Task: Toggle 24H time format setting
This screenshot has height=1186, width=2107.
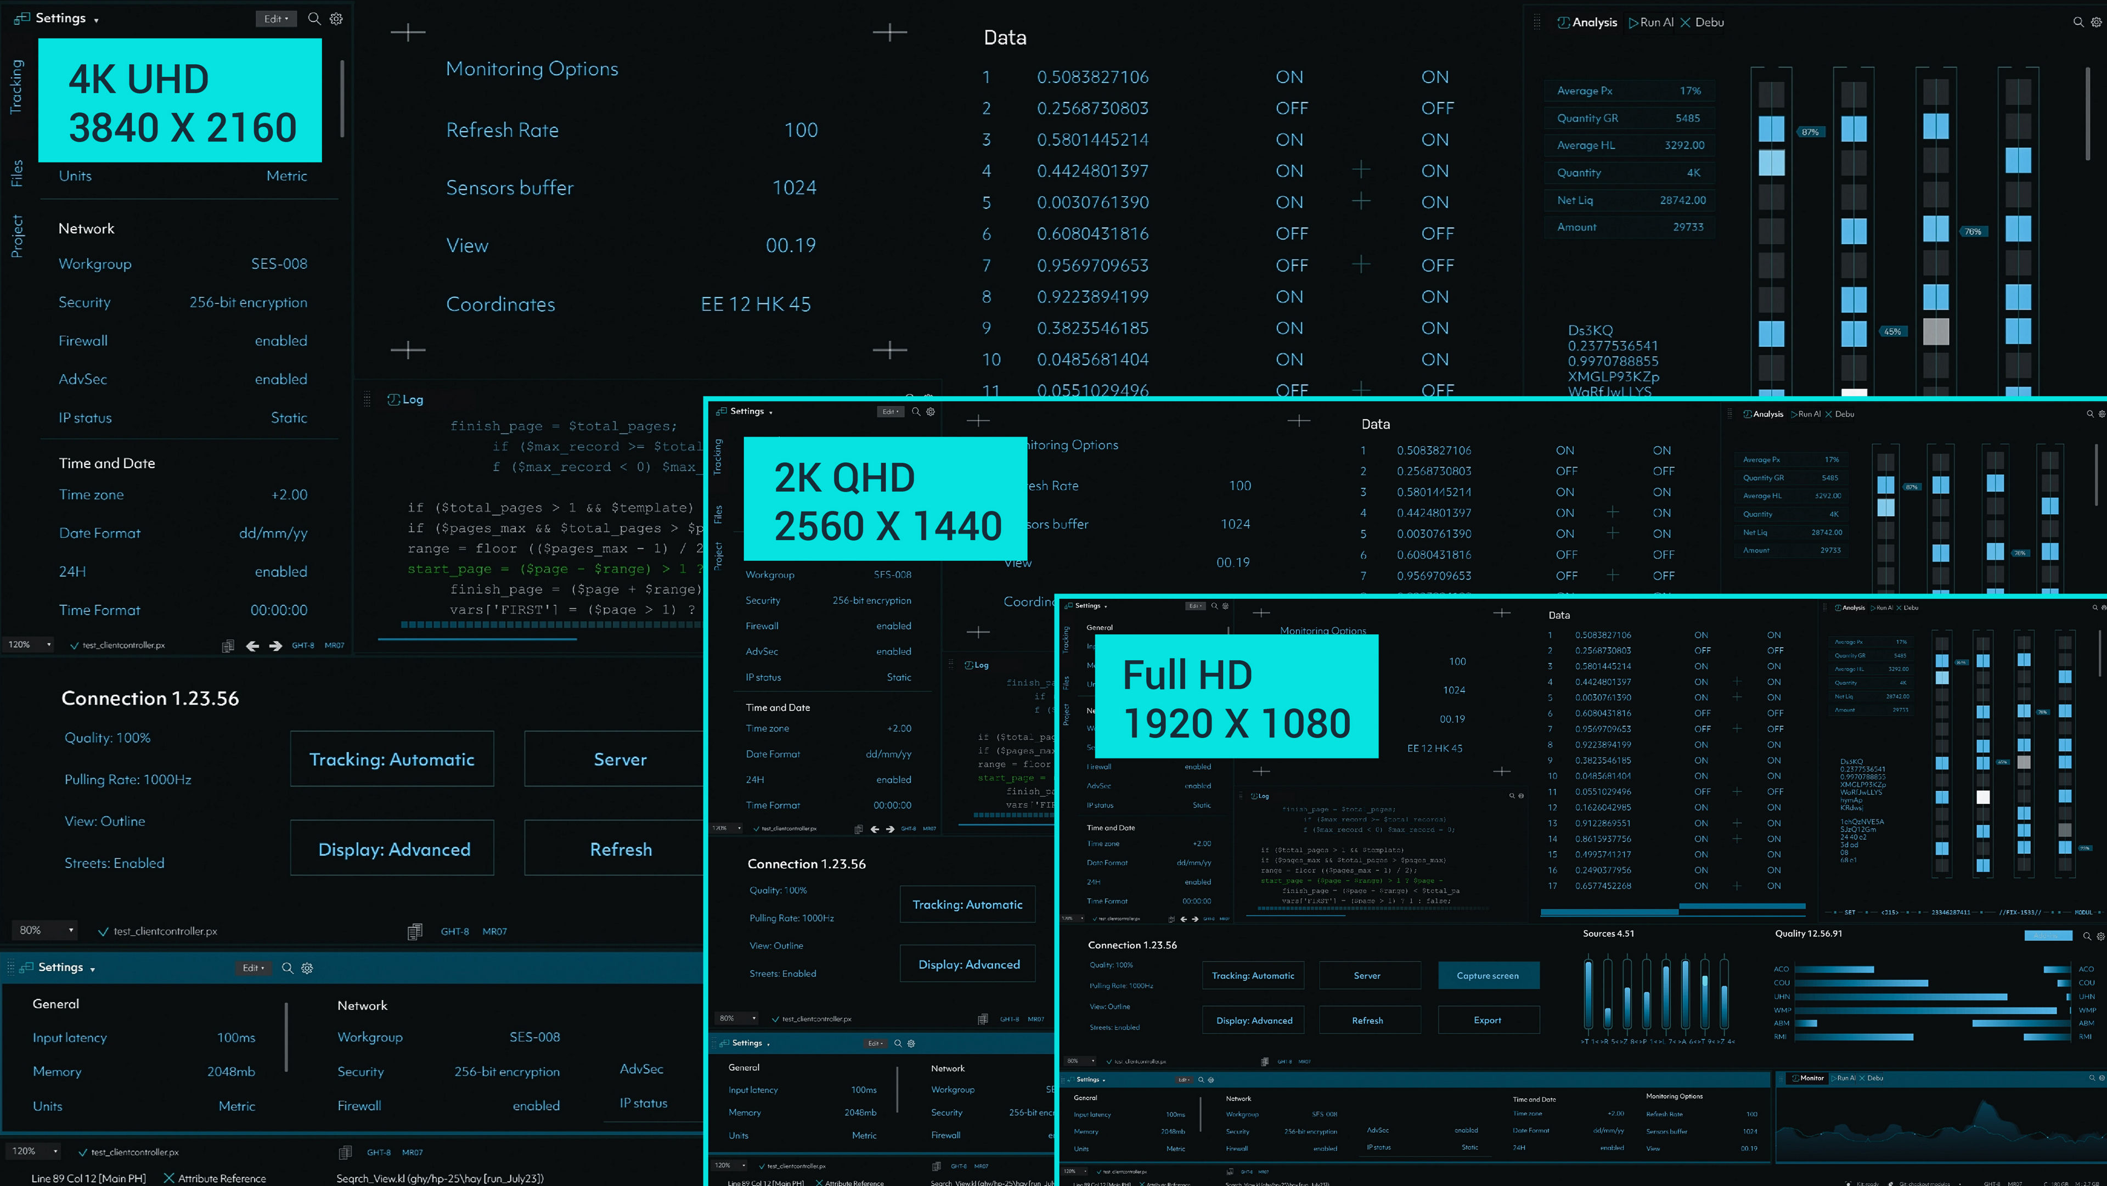Action: point(282,571)
